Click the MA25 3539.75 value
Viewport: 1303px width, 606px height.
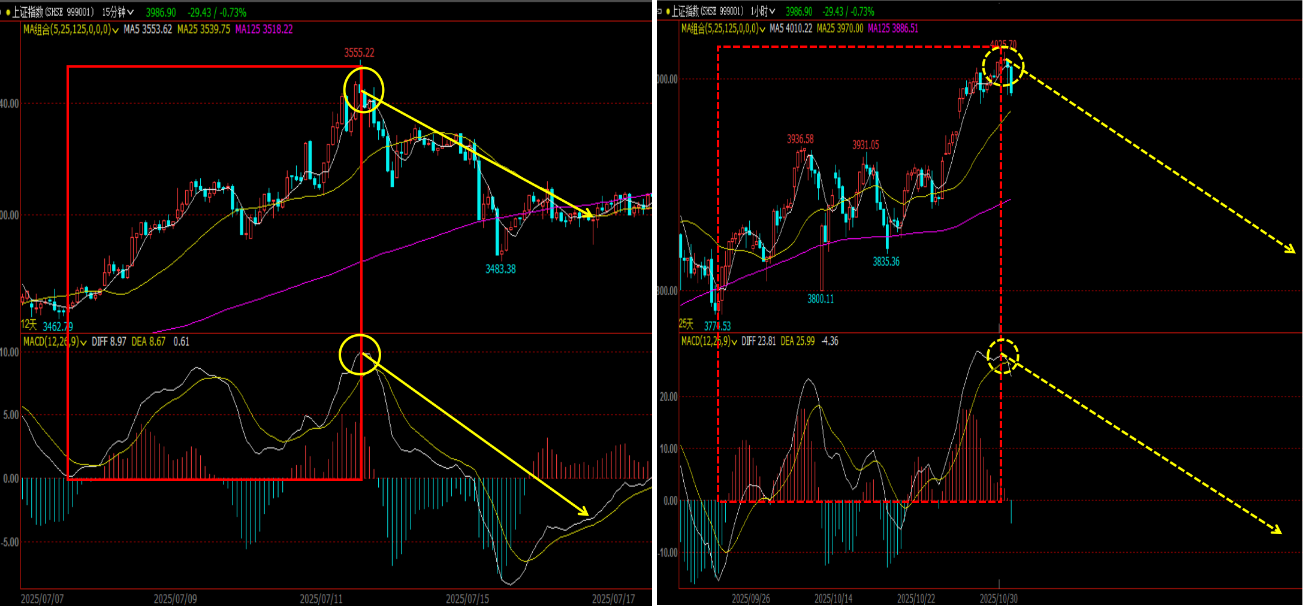pyautogui.click(x=204, y=29)
